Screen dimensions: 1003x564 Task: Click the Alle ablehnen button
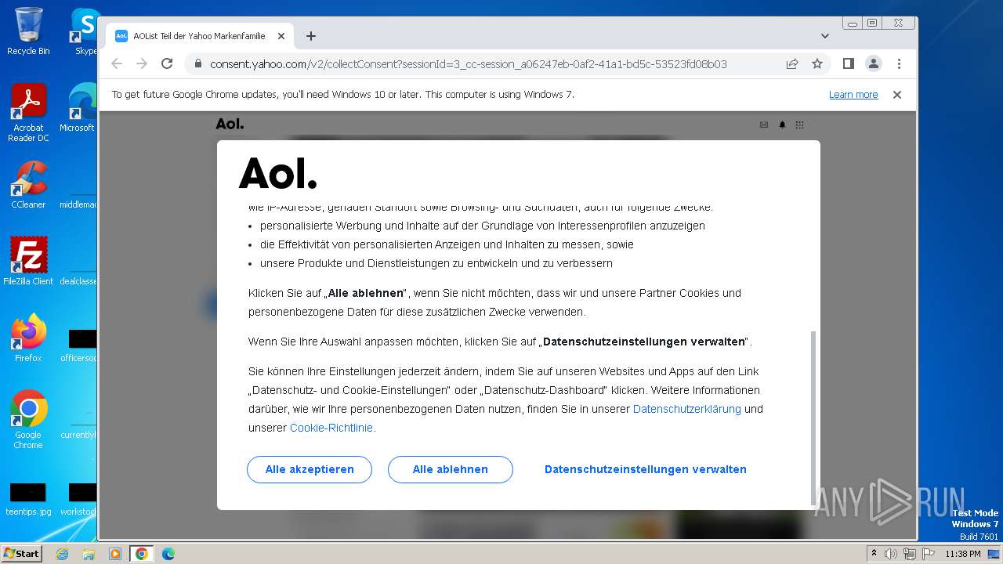pyautogui.click(x=451, y=469)
